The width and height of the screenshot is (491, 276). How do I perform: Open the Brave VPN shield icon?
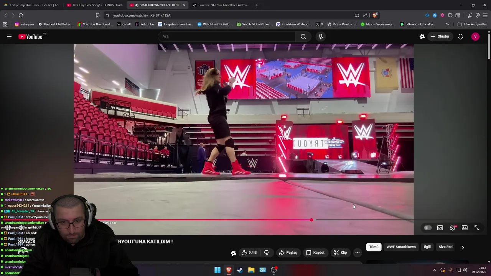point(478,15)
